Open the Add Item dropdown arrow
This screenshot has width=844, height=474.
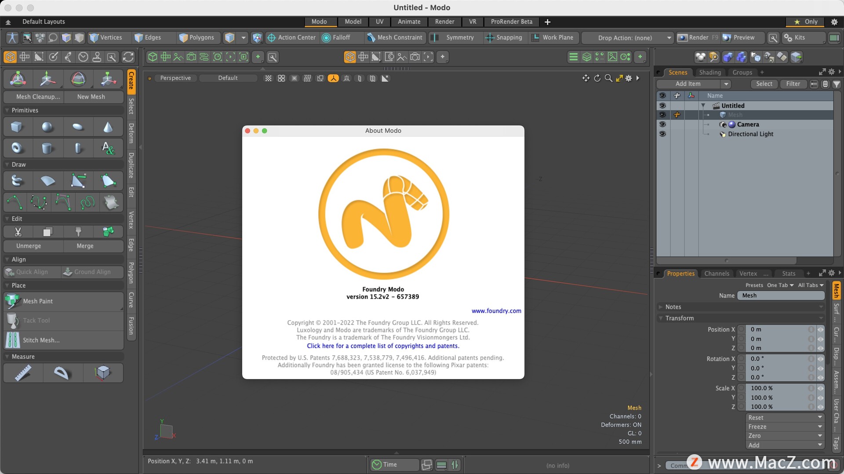pyautogui.click(x=726, y=84)
